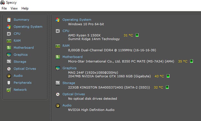Click the Graphics monitor icon in sidebar
Image resolution: width=201 pixels, height=121 pixels.
click(x=9, y=55)
